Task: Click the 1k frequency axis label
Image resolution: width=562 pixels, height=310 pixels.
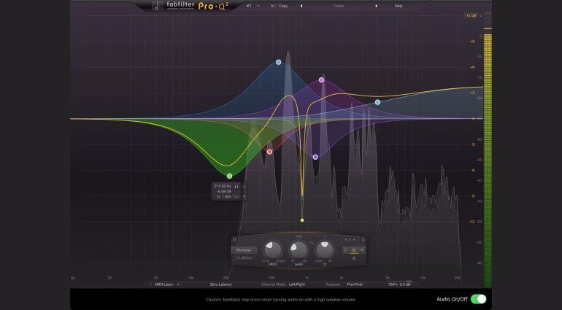Action: coord(307,278)
